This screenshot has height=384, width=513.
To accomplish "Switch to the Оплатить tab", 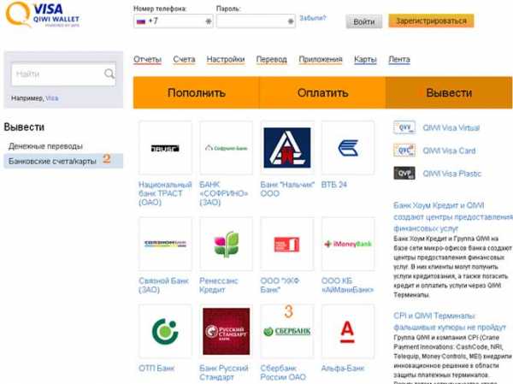I will point(321,93).
